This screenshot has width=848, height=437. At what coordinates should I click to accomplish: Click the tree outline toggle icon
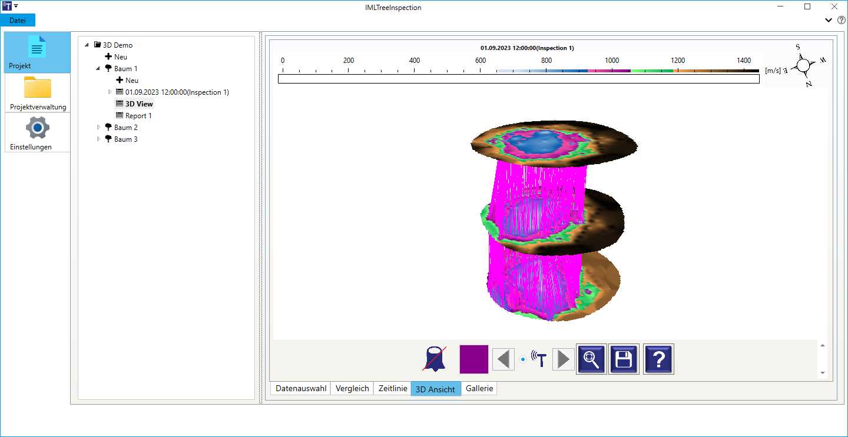[434, 359]
